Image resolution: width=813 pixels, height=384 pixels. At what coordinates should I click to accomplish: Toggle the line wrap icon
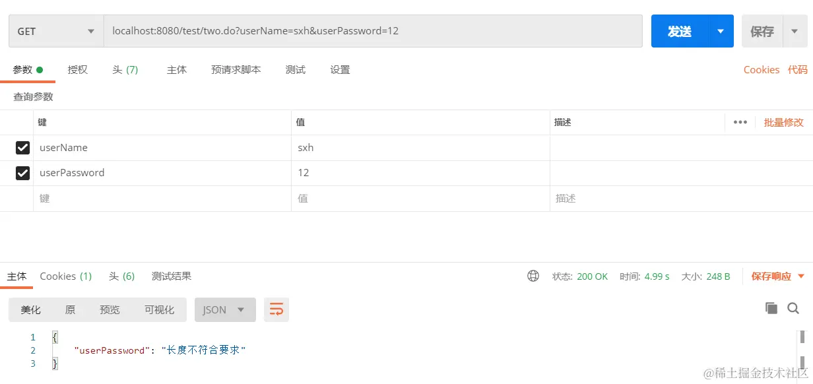click(x=276, y=309)
